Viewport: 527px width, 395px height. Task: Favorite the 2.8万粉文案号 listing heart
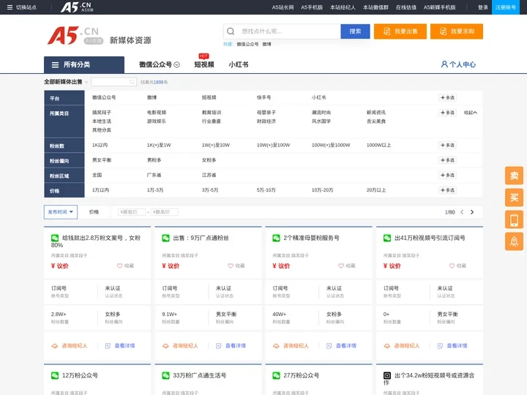pyautogui.click(x=119, y=266)
